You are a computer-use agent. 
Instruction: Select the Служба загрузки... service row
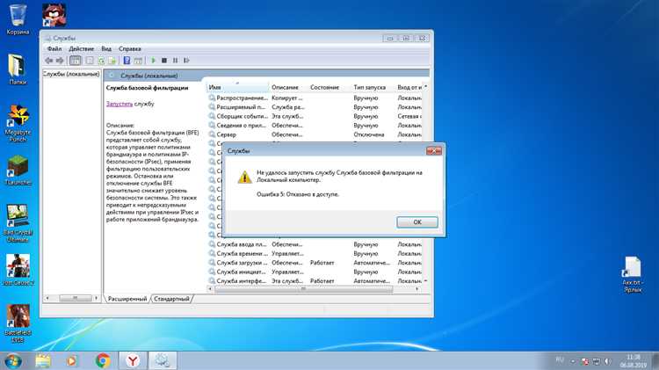315,263
